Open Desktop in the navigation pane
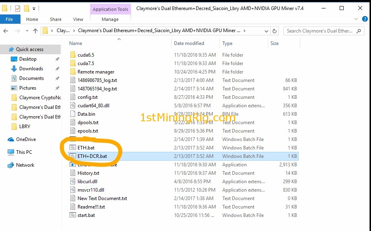The height and width of the screenshot is (231, 371). tap(28, 59)
